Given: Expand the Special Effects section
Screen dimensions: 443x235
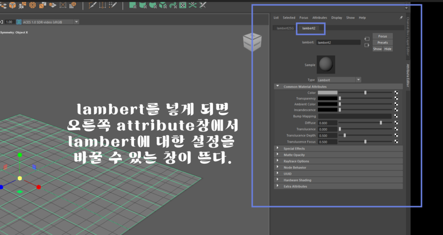Looking at the screenshot, I should tap(338, 149).
